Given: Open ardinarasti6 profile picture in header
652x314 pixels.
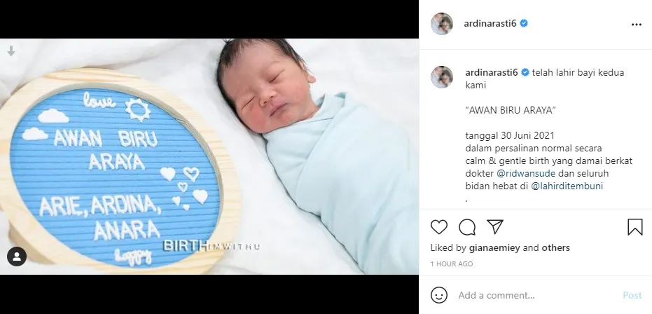Looking at the screenshot, I should [442, 24].
